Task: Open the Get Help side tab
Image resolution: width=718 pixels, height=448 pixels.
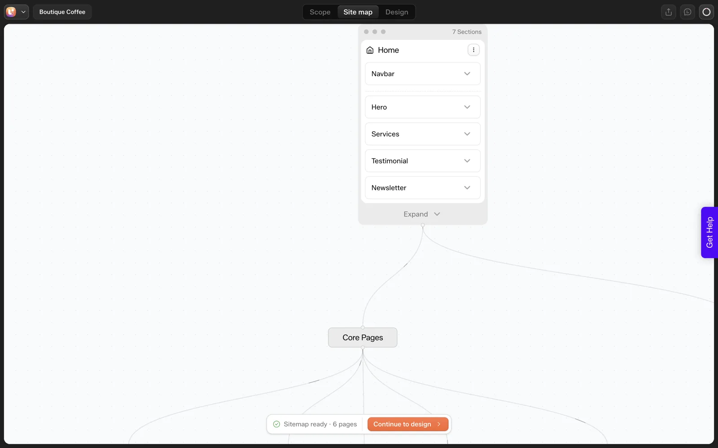Action: click(x=709, y=233)
